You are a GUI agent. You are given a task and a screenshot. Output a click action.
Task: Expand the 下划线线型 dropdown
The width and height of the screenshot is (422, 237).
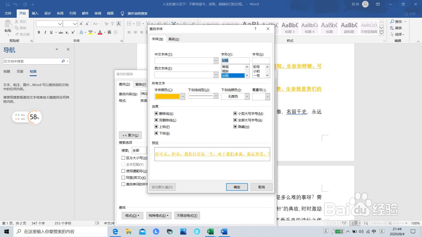(x=216, y=96)
